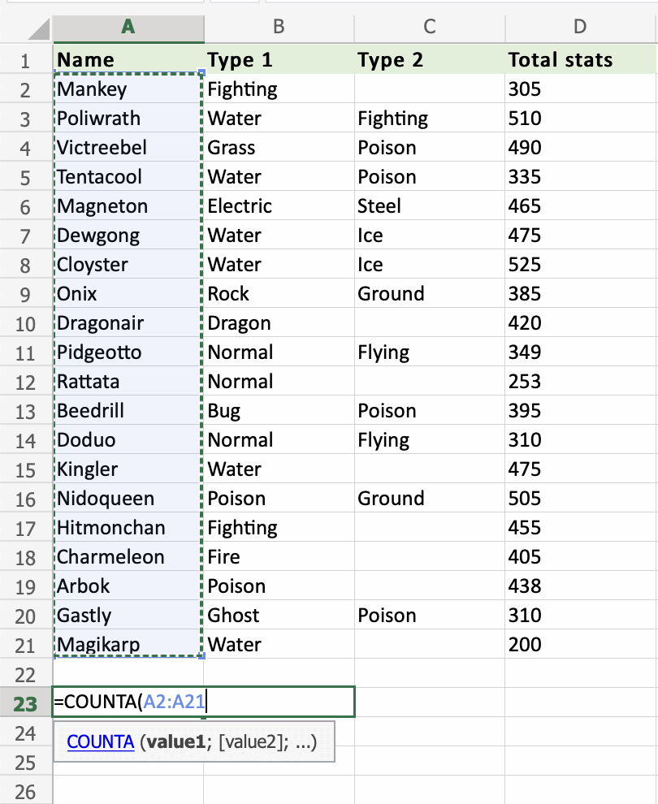Select the "Steel" cell in Type 2

tap(429, 206)
